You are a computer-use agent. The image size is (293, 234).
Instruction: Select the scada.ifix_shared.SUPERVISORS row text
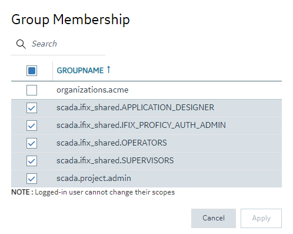(115, 161)
